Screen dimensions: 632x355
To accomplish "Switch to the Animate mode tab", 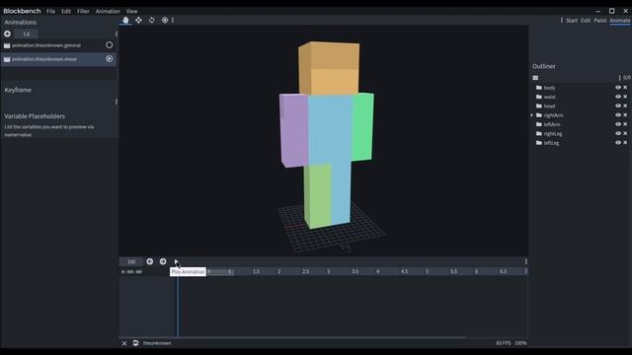I will click(620, 21).
